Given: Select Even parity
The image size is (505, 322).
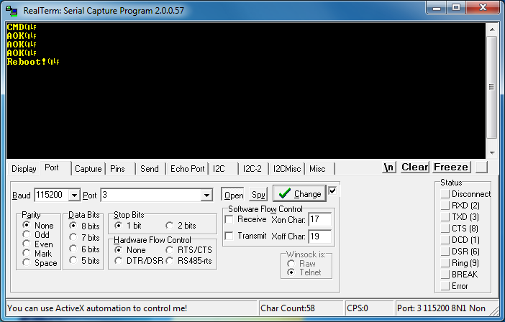Looking at the screenshot, I should 37,244.
